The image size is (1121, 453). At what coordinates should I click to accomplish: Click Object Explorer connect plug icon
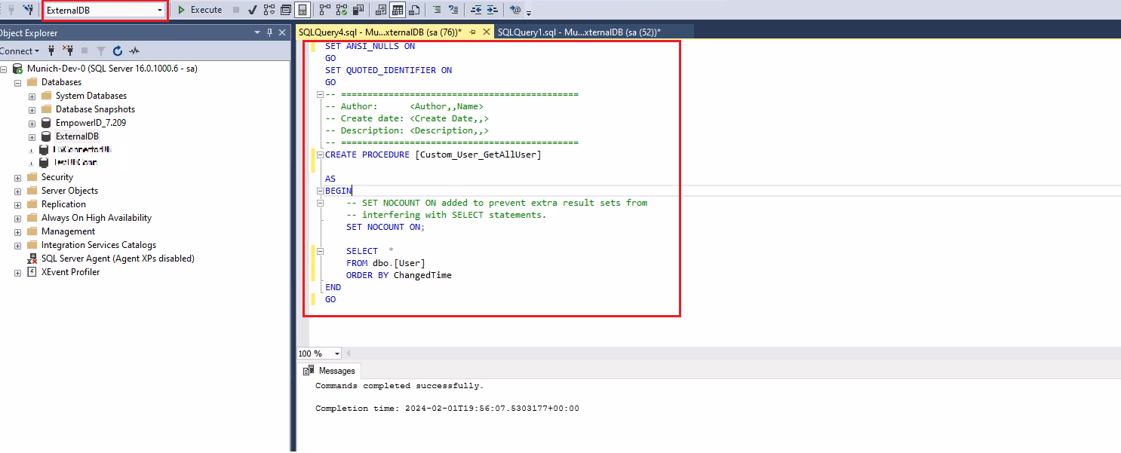click(51, 51)
